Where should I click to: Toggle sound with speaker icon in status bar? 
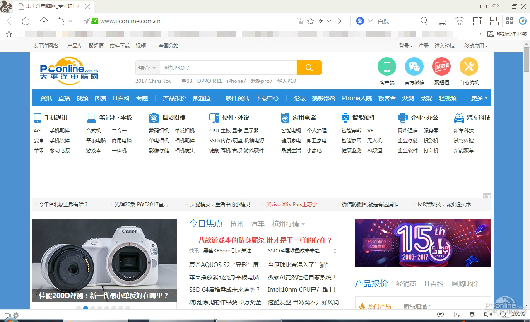(x=488, y=315)
